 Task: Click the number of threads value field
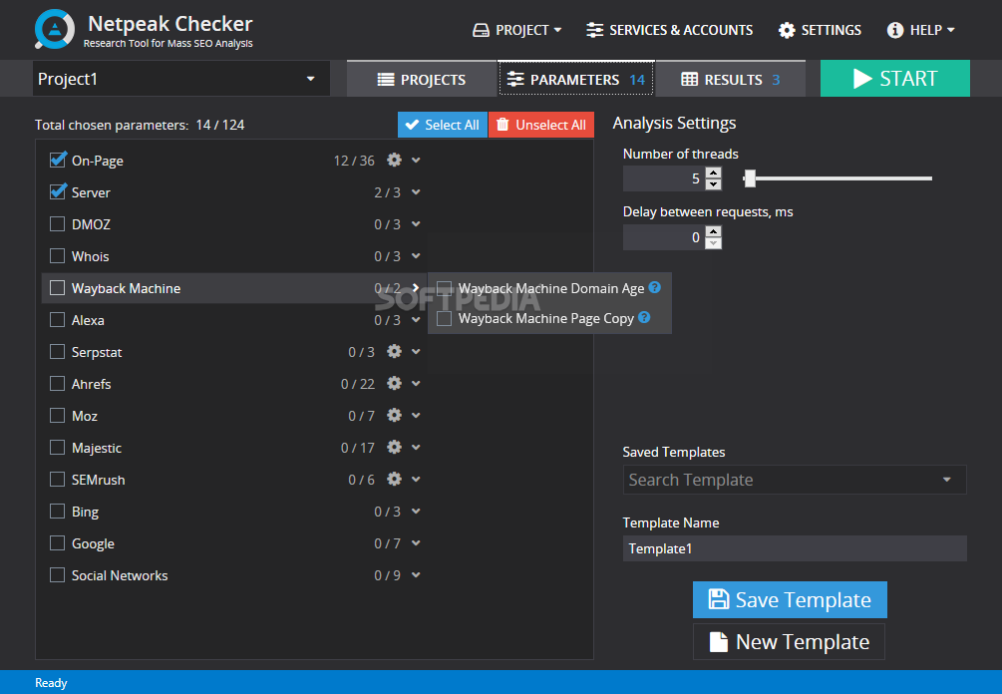click(x=664, y=178)
